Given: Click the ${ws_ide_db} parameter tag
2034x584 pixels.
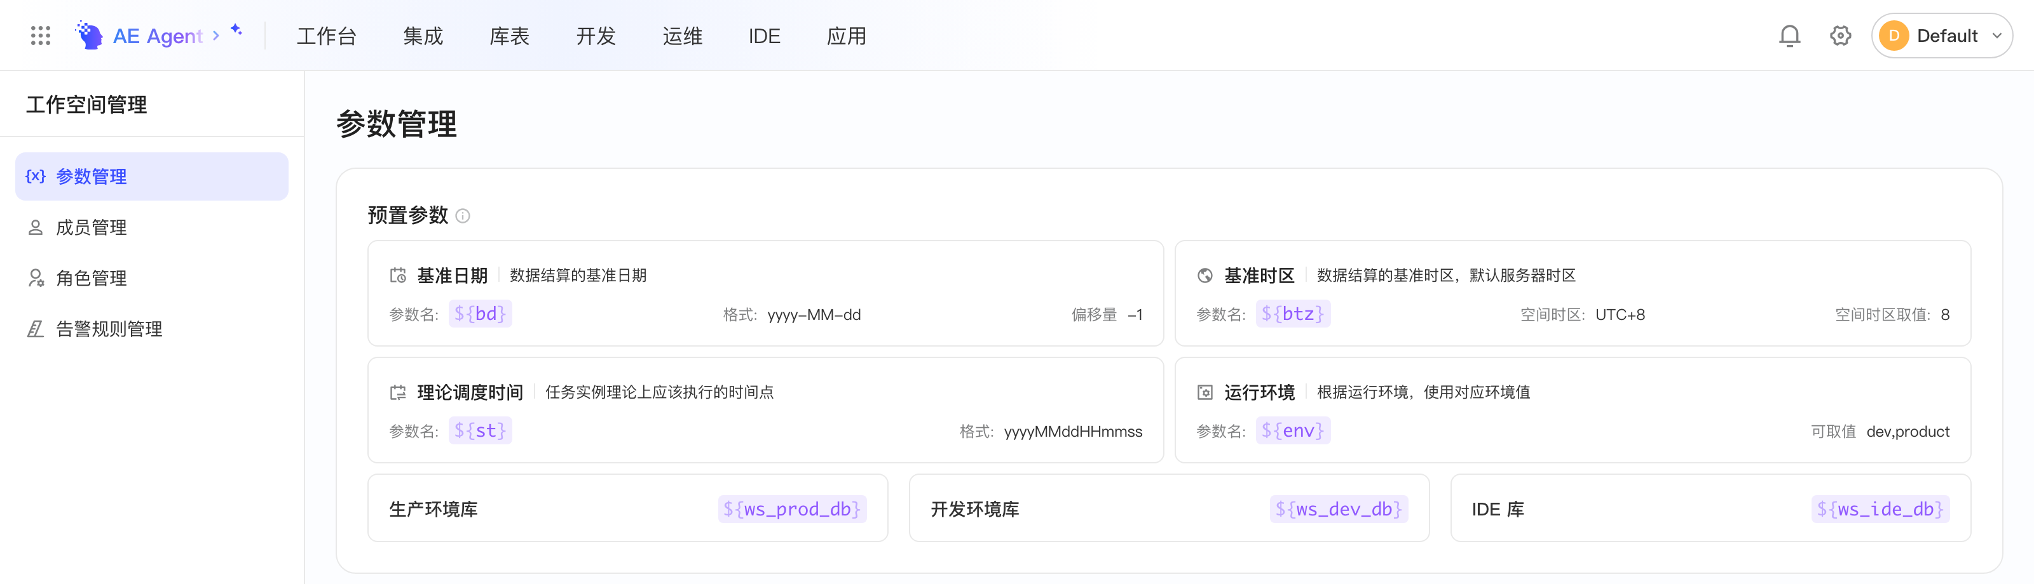Looking at the screenshot, I should coord(1880,508).
